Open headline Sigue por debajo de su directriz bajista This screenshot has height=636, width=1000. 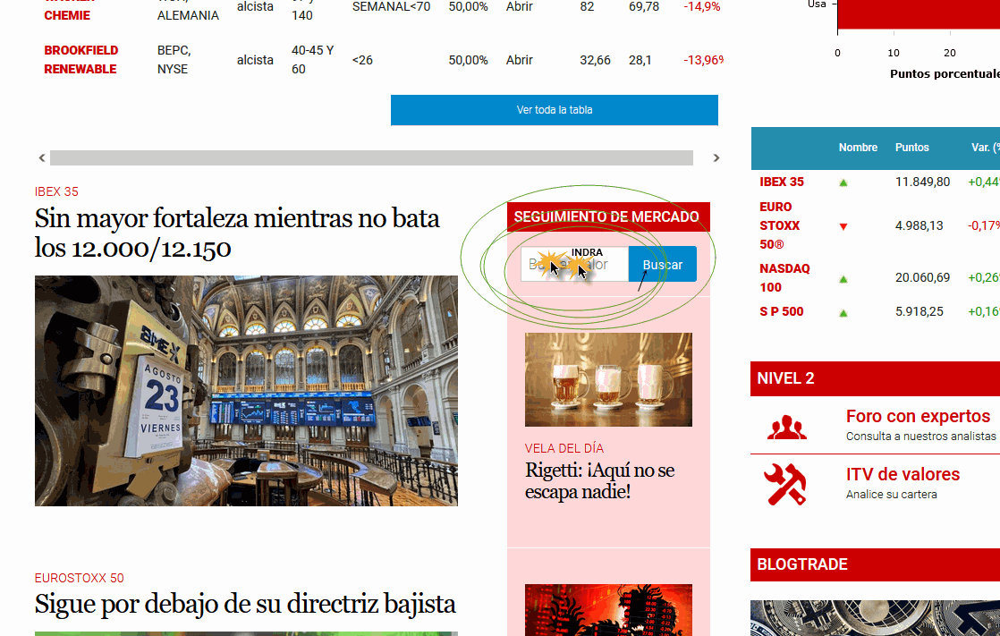[x=245, y=604]
